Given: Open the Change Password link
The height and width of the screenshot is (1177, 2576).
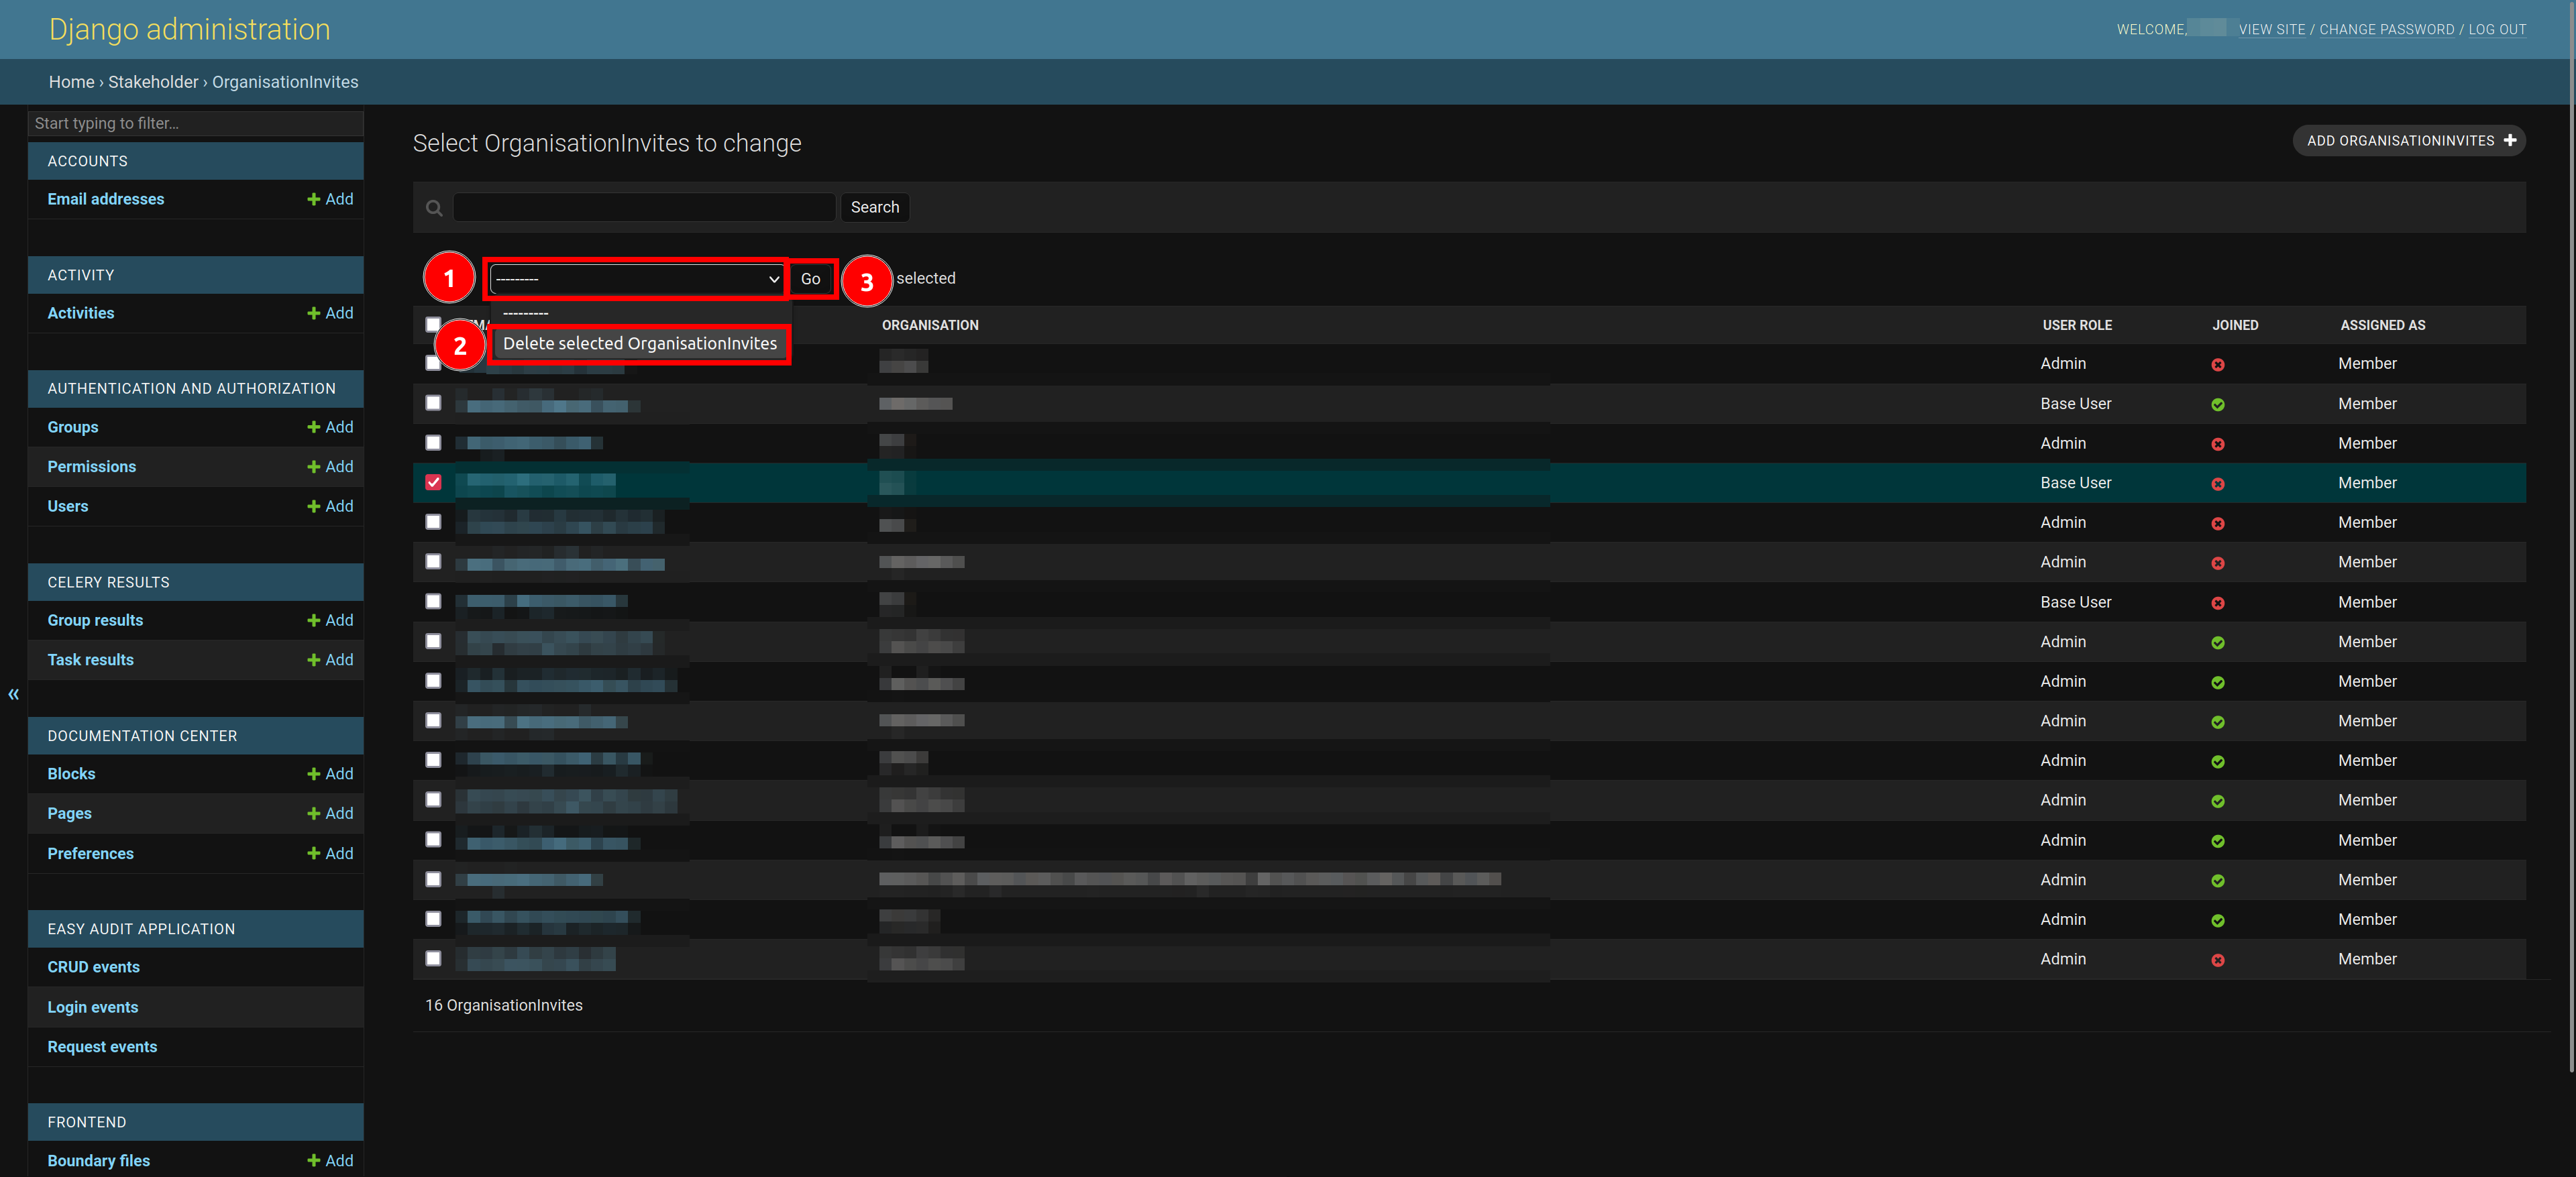Looking at the screenshot, I should [x=2386, y=30].
